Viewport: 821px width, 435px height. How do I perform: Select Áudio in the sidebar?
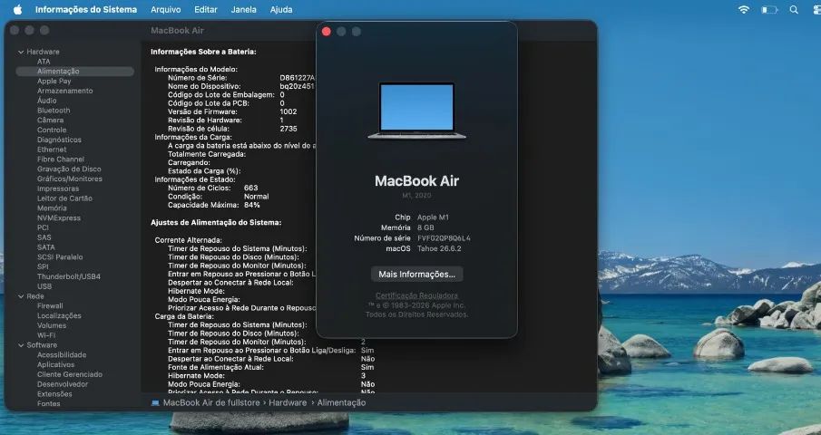tap(47, 101)
